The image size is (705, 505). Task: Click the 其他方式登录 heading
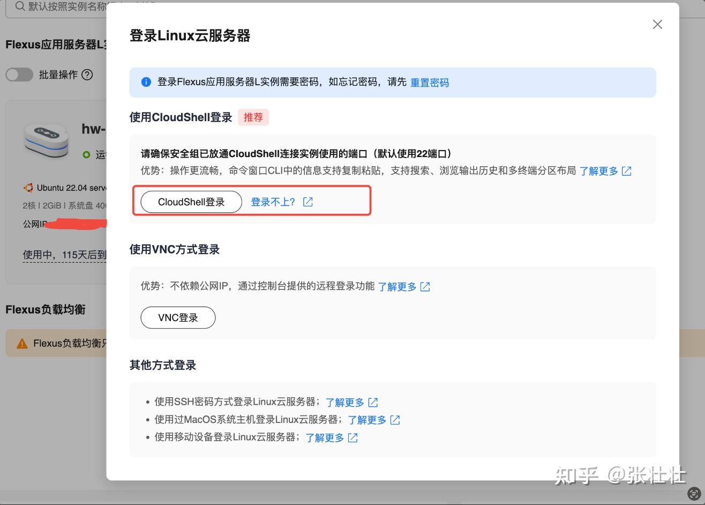pos(163,365)
